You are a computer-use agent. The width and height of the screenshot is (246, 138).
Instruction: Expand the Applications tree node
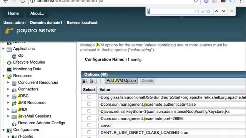point(3,49)
